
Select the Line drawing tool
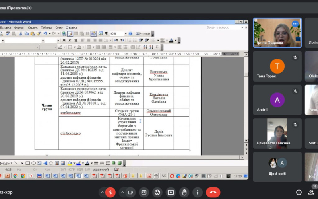[16, 163]
